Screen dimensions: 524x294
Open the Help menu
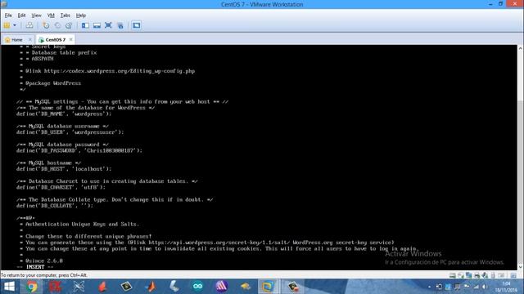pos(80,16)
